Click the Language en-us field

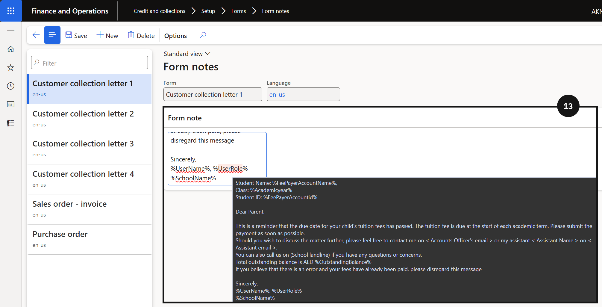point(303,94)
